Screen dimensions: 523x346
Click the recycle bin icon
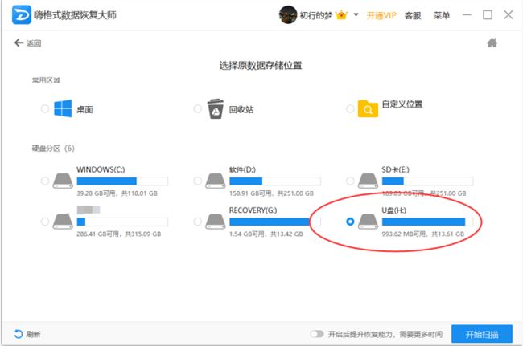click(x=216, y=108)
